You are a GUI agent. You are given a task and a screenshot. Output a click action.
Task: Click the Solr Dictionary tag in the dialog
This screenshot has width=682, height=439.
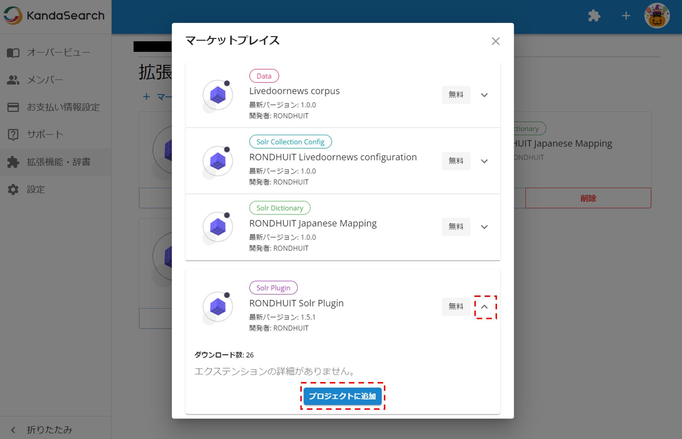coord(280,208)
